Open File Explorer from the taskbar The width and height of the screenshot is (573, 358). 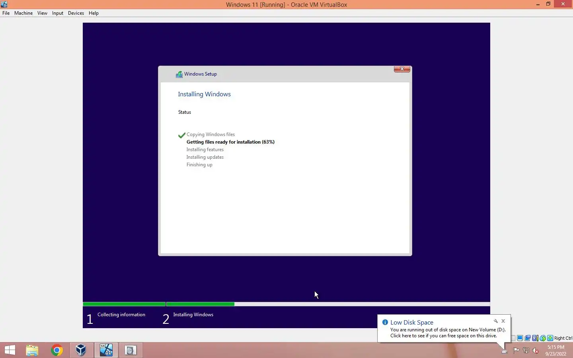32,350
